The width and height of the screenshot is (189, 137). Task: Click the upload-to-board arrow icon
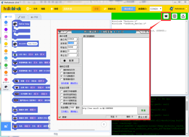[183, 16]
